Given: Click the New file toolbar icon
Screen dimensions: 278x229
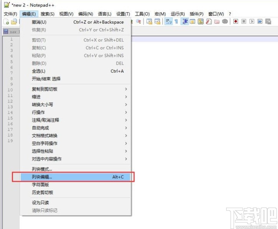Looking at the screenshot, I should [6, 22].
